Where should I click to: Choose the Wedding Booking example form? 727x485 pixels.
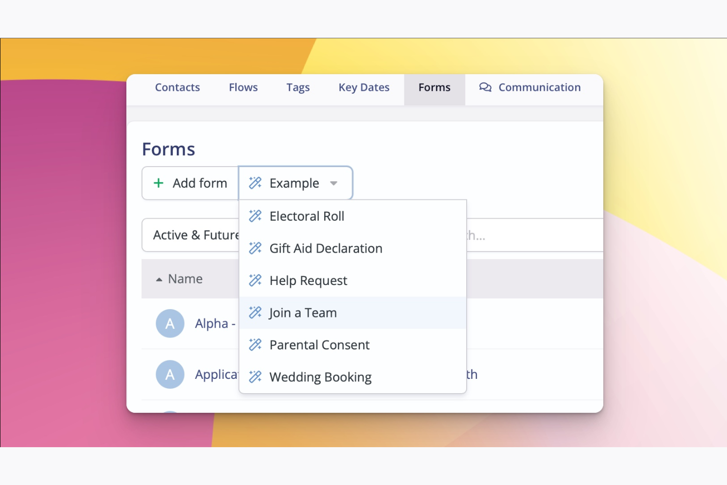click(353, 377)
